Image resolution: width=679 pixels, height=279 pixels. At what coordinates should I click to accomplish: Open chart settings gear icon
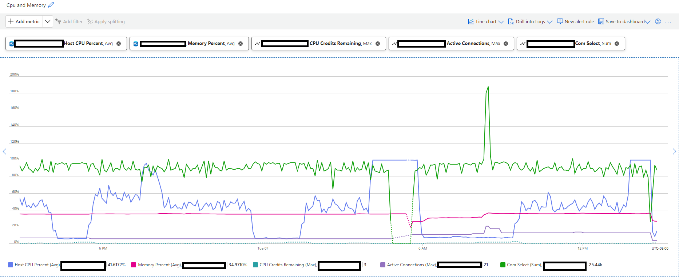tap(658, 21)
